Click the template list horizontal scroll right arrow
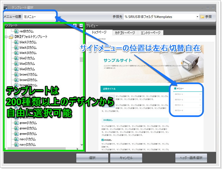Image resolution: width=222 pixels, height=169 pixels. [x=77, y=149]
